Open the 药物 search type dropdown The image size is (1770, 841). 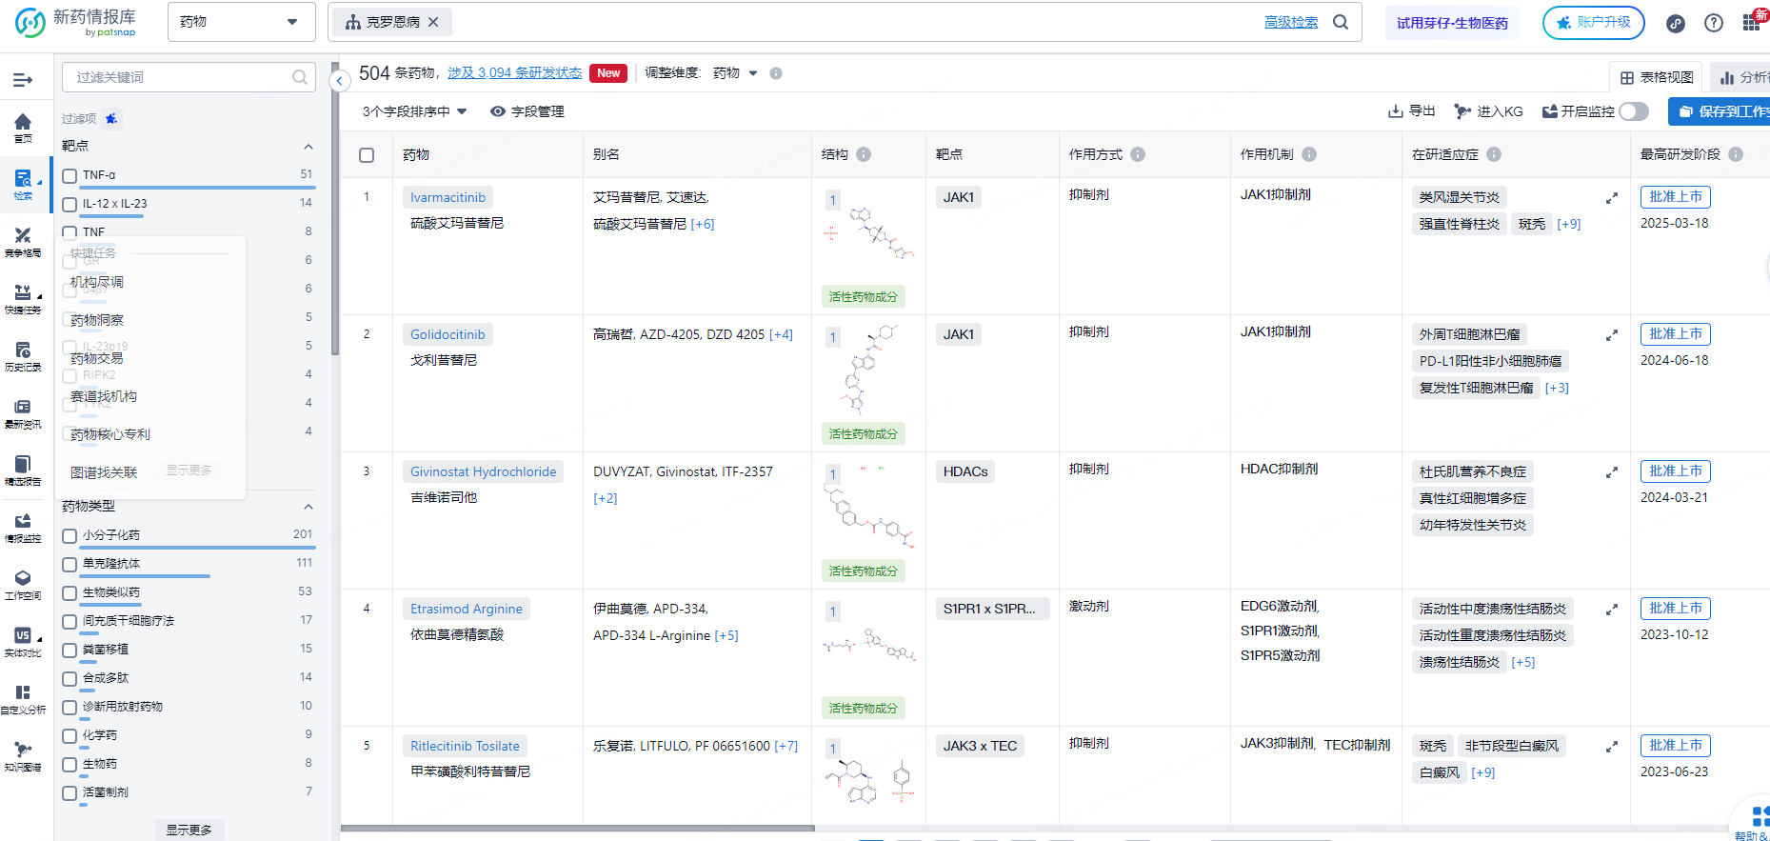242,22
